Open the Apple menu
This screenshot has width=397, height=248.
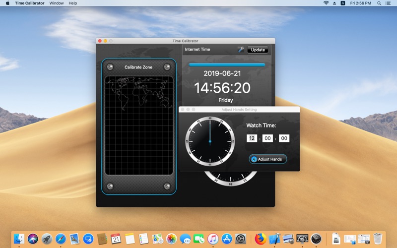(x=7, y=3)
